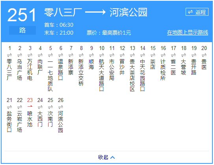Click the transfer arrows icon above 省二医
This screenshot has height=165, width=214.
point(173,55)
